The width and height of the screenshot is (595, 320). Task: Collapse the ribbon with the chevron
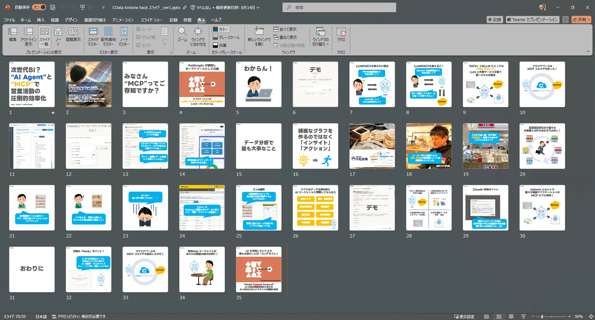pos(588,51)
